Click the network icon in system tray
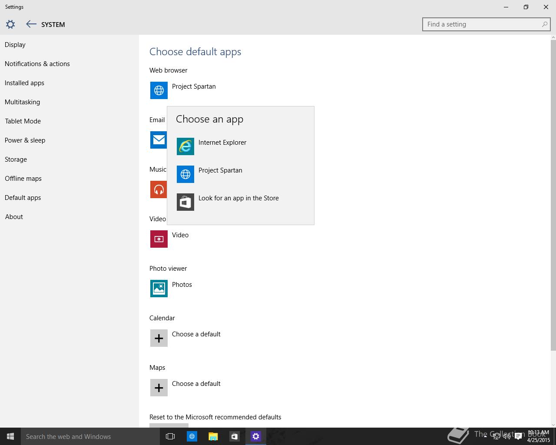 [496, 437]
